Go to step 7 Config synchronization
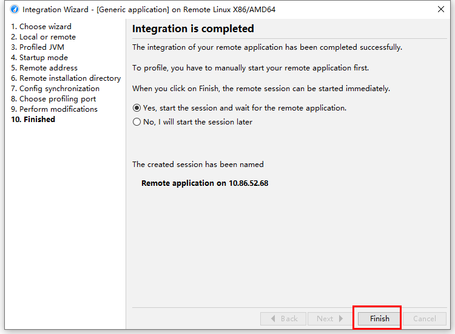Image resolution: width=455 pixels, height=334 pixels. pyautogui.click(x=55, y=89)
